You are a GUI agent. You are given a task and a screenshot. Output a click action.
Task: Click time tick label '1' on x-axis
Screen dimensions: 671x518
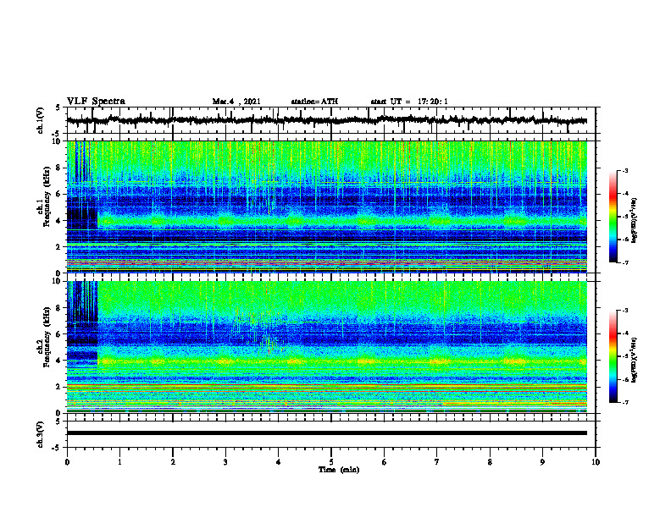point(119,462)
